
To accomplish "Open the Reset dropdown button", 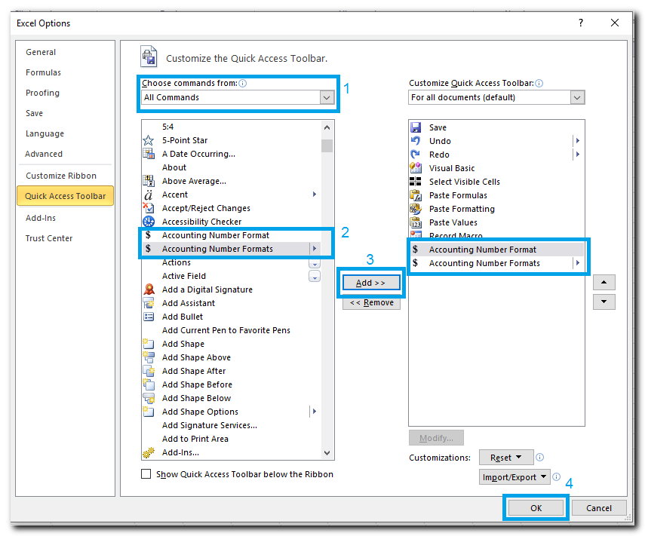I will (505, 458).
